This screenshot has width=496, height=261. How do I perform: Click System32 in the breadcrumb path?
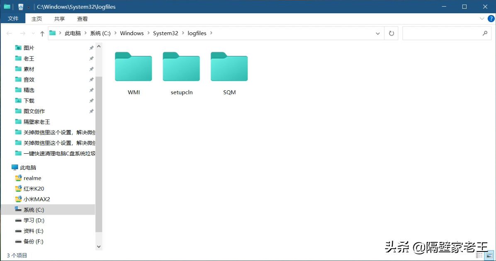click(x=165, y=33)
